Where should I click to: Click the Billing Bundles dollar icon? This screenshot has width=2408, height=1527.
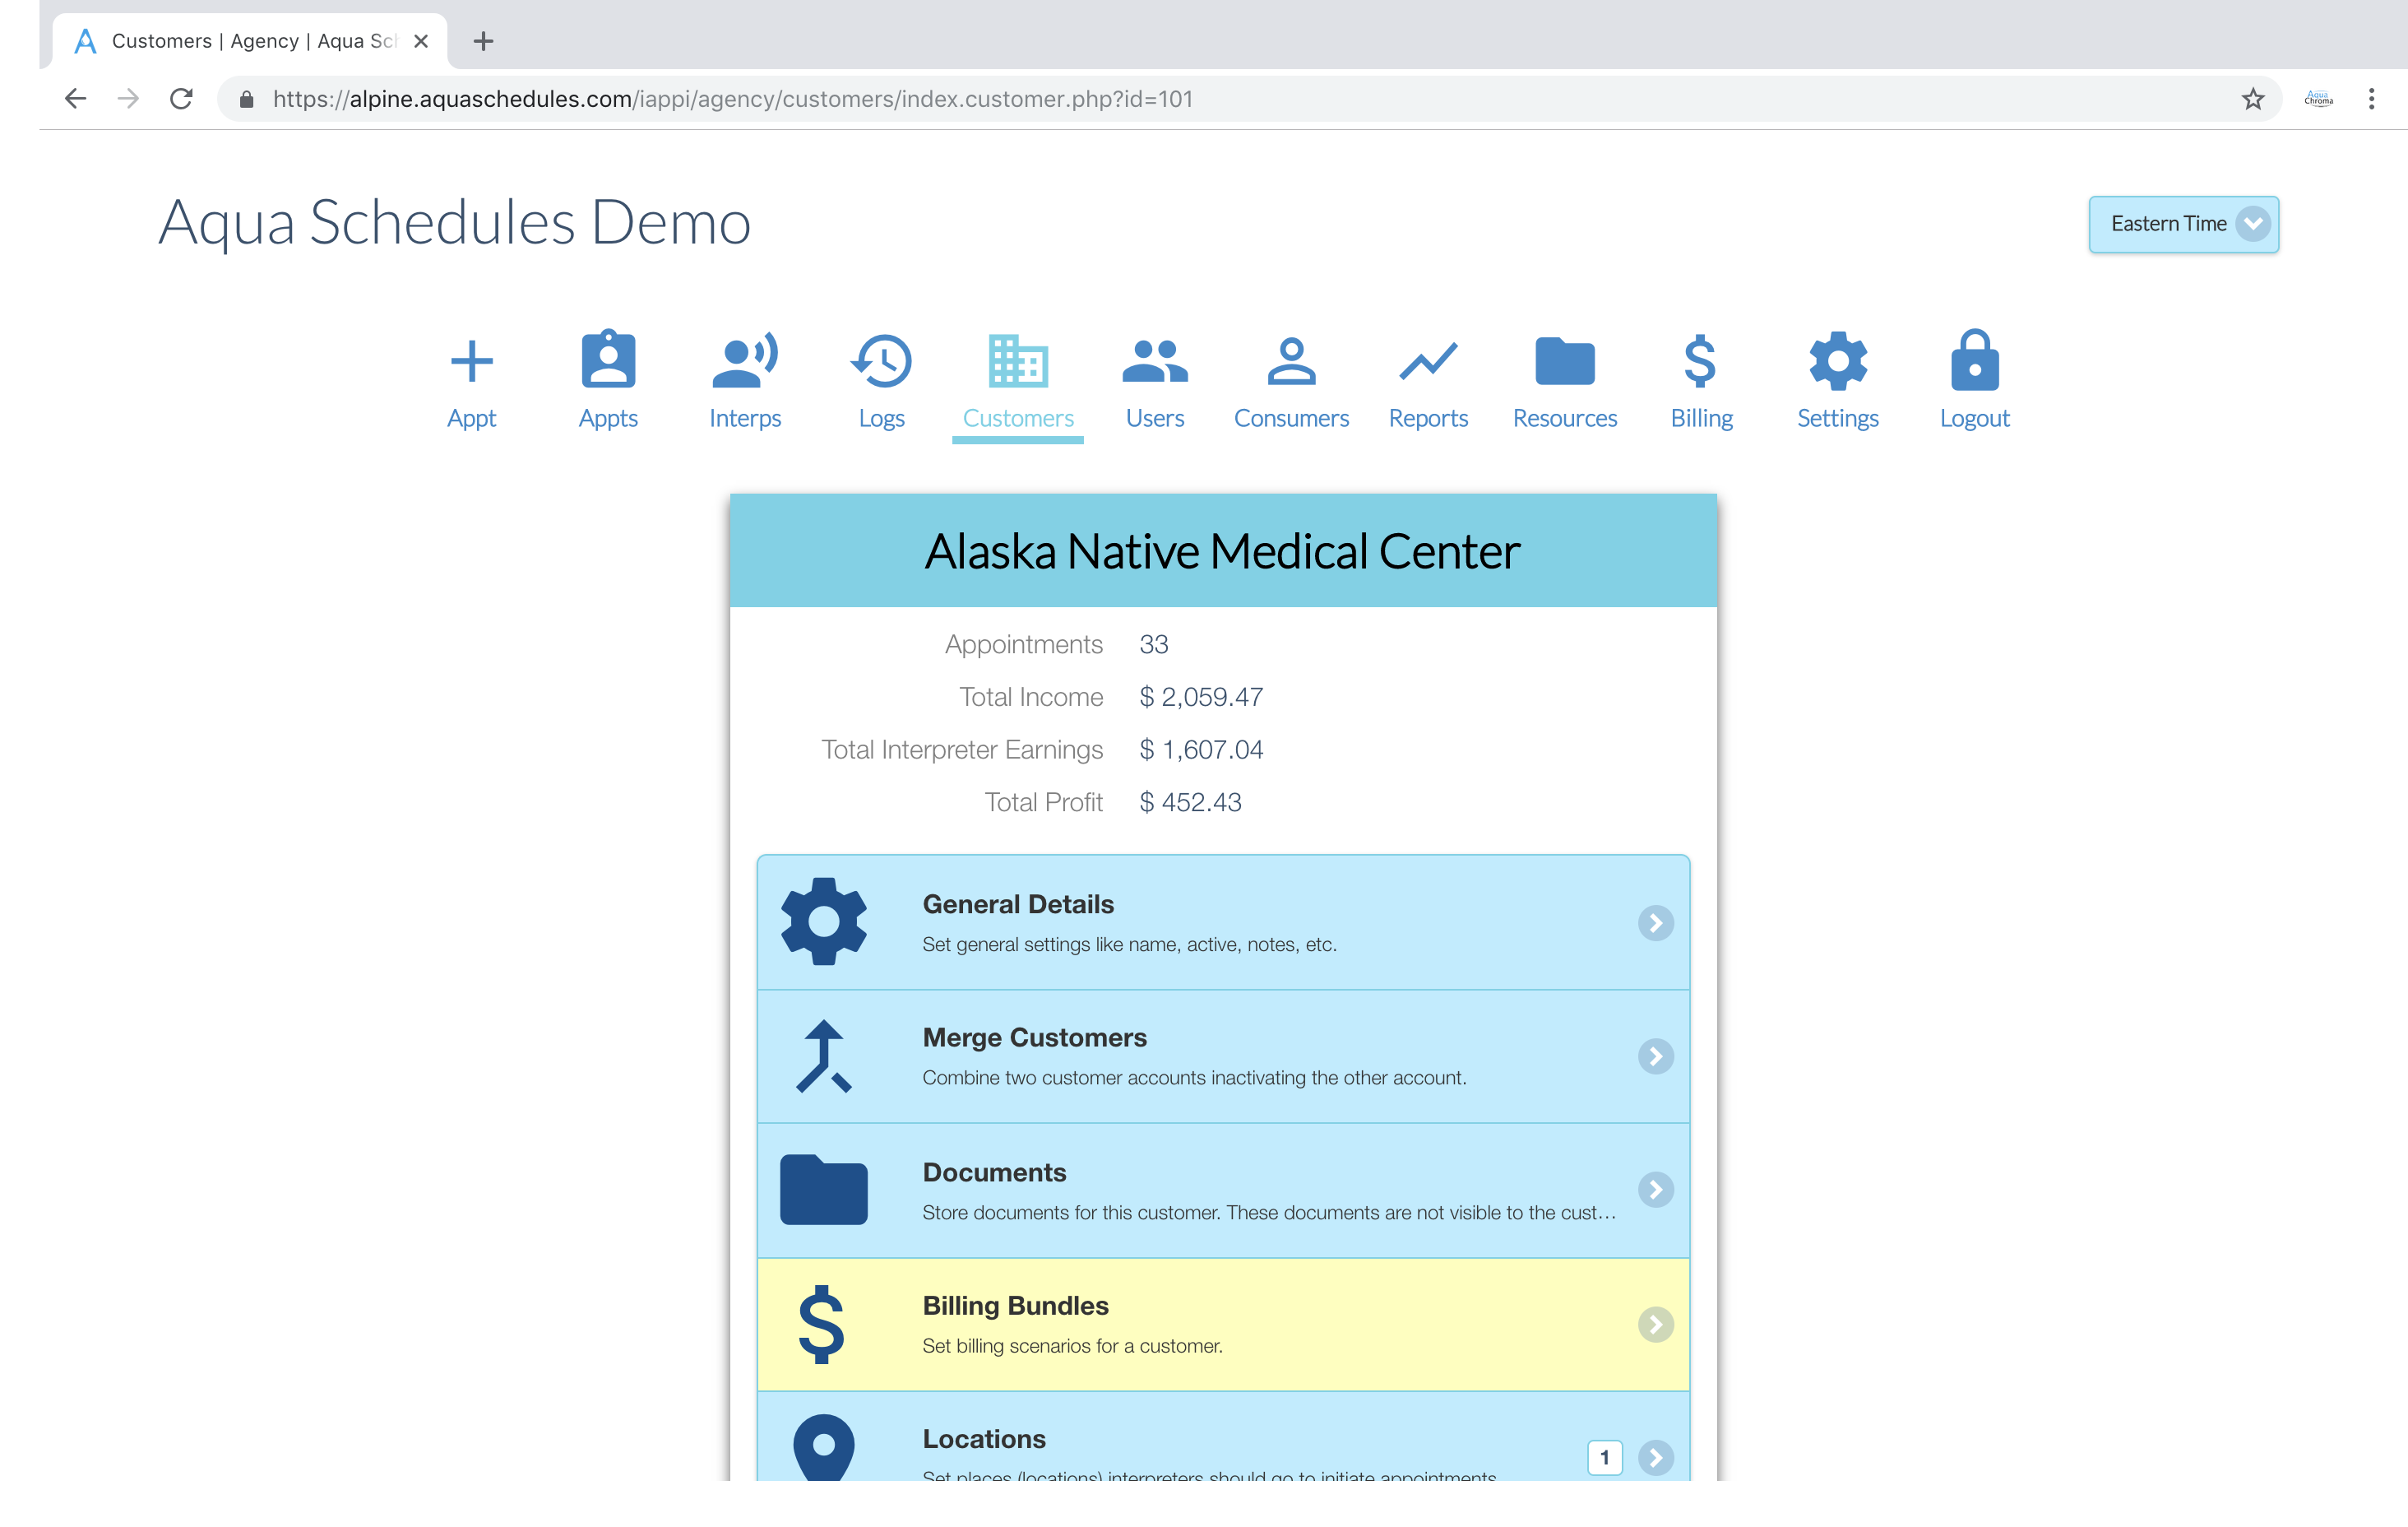point(822,1324)
